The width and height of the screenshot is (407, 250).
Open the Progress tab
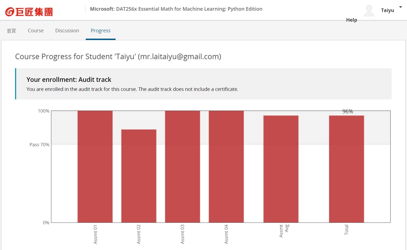click(x=101, y=30)
